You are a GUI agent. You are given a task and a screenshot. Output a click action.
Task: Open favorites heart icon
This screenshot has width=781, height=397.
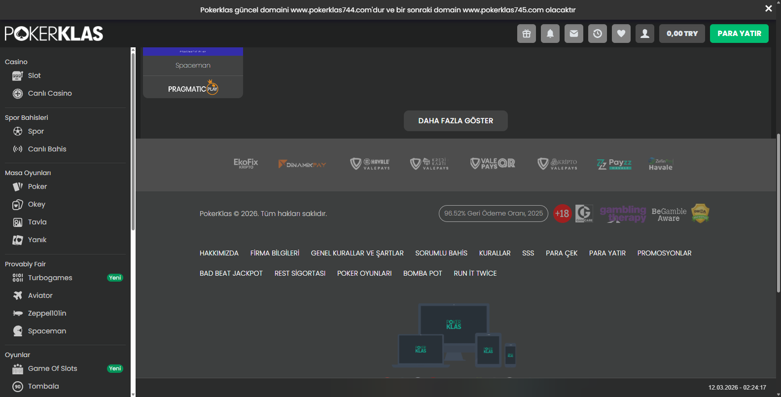(621, 34)
